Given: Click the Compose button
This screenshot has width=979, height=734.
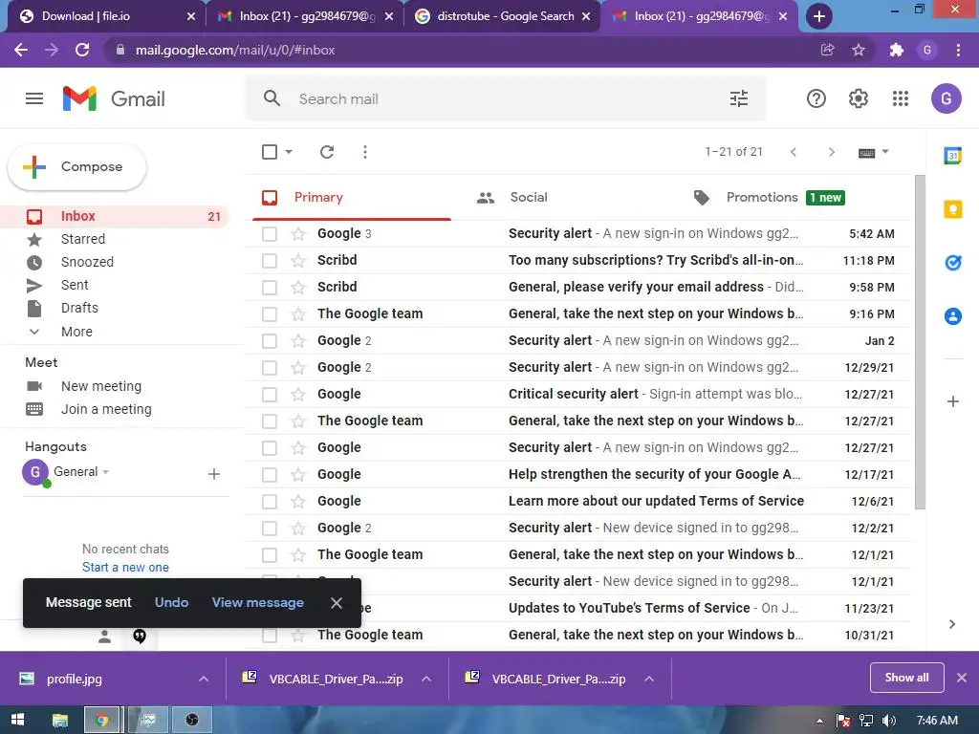Looking at the screenshot, I should pyautogui.click(x=76, y=166).
